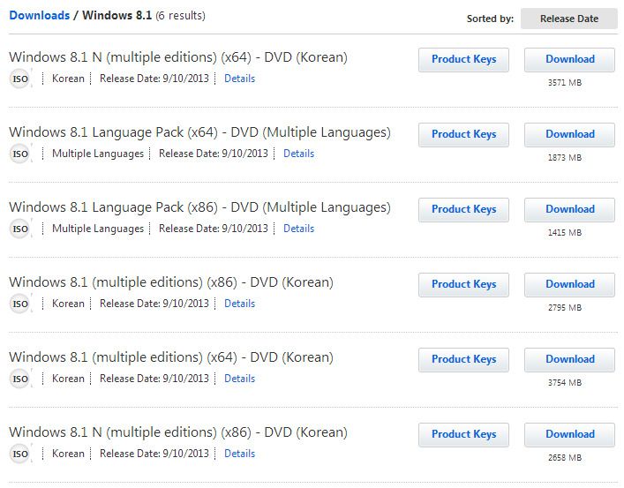Open Details for Language Pack x64
The width and height of the screenshot is (624, 488).
[x=298, y=154]
